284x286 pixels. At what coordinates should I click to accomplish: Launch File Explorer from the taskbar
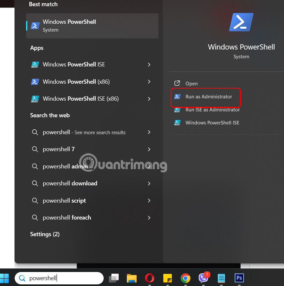[x=131, y=279]
